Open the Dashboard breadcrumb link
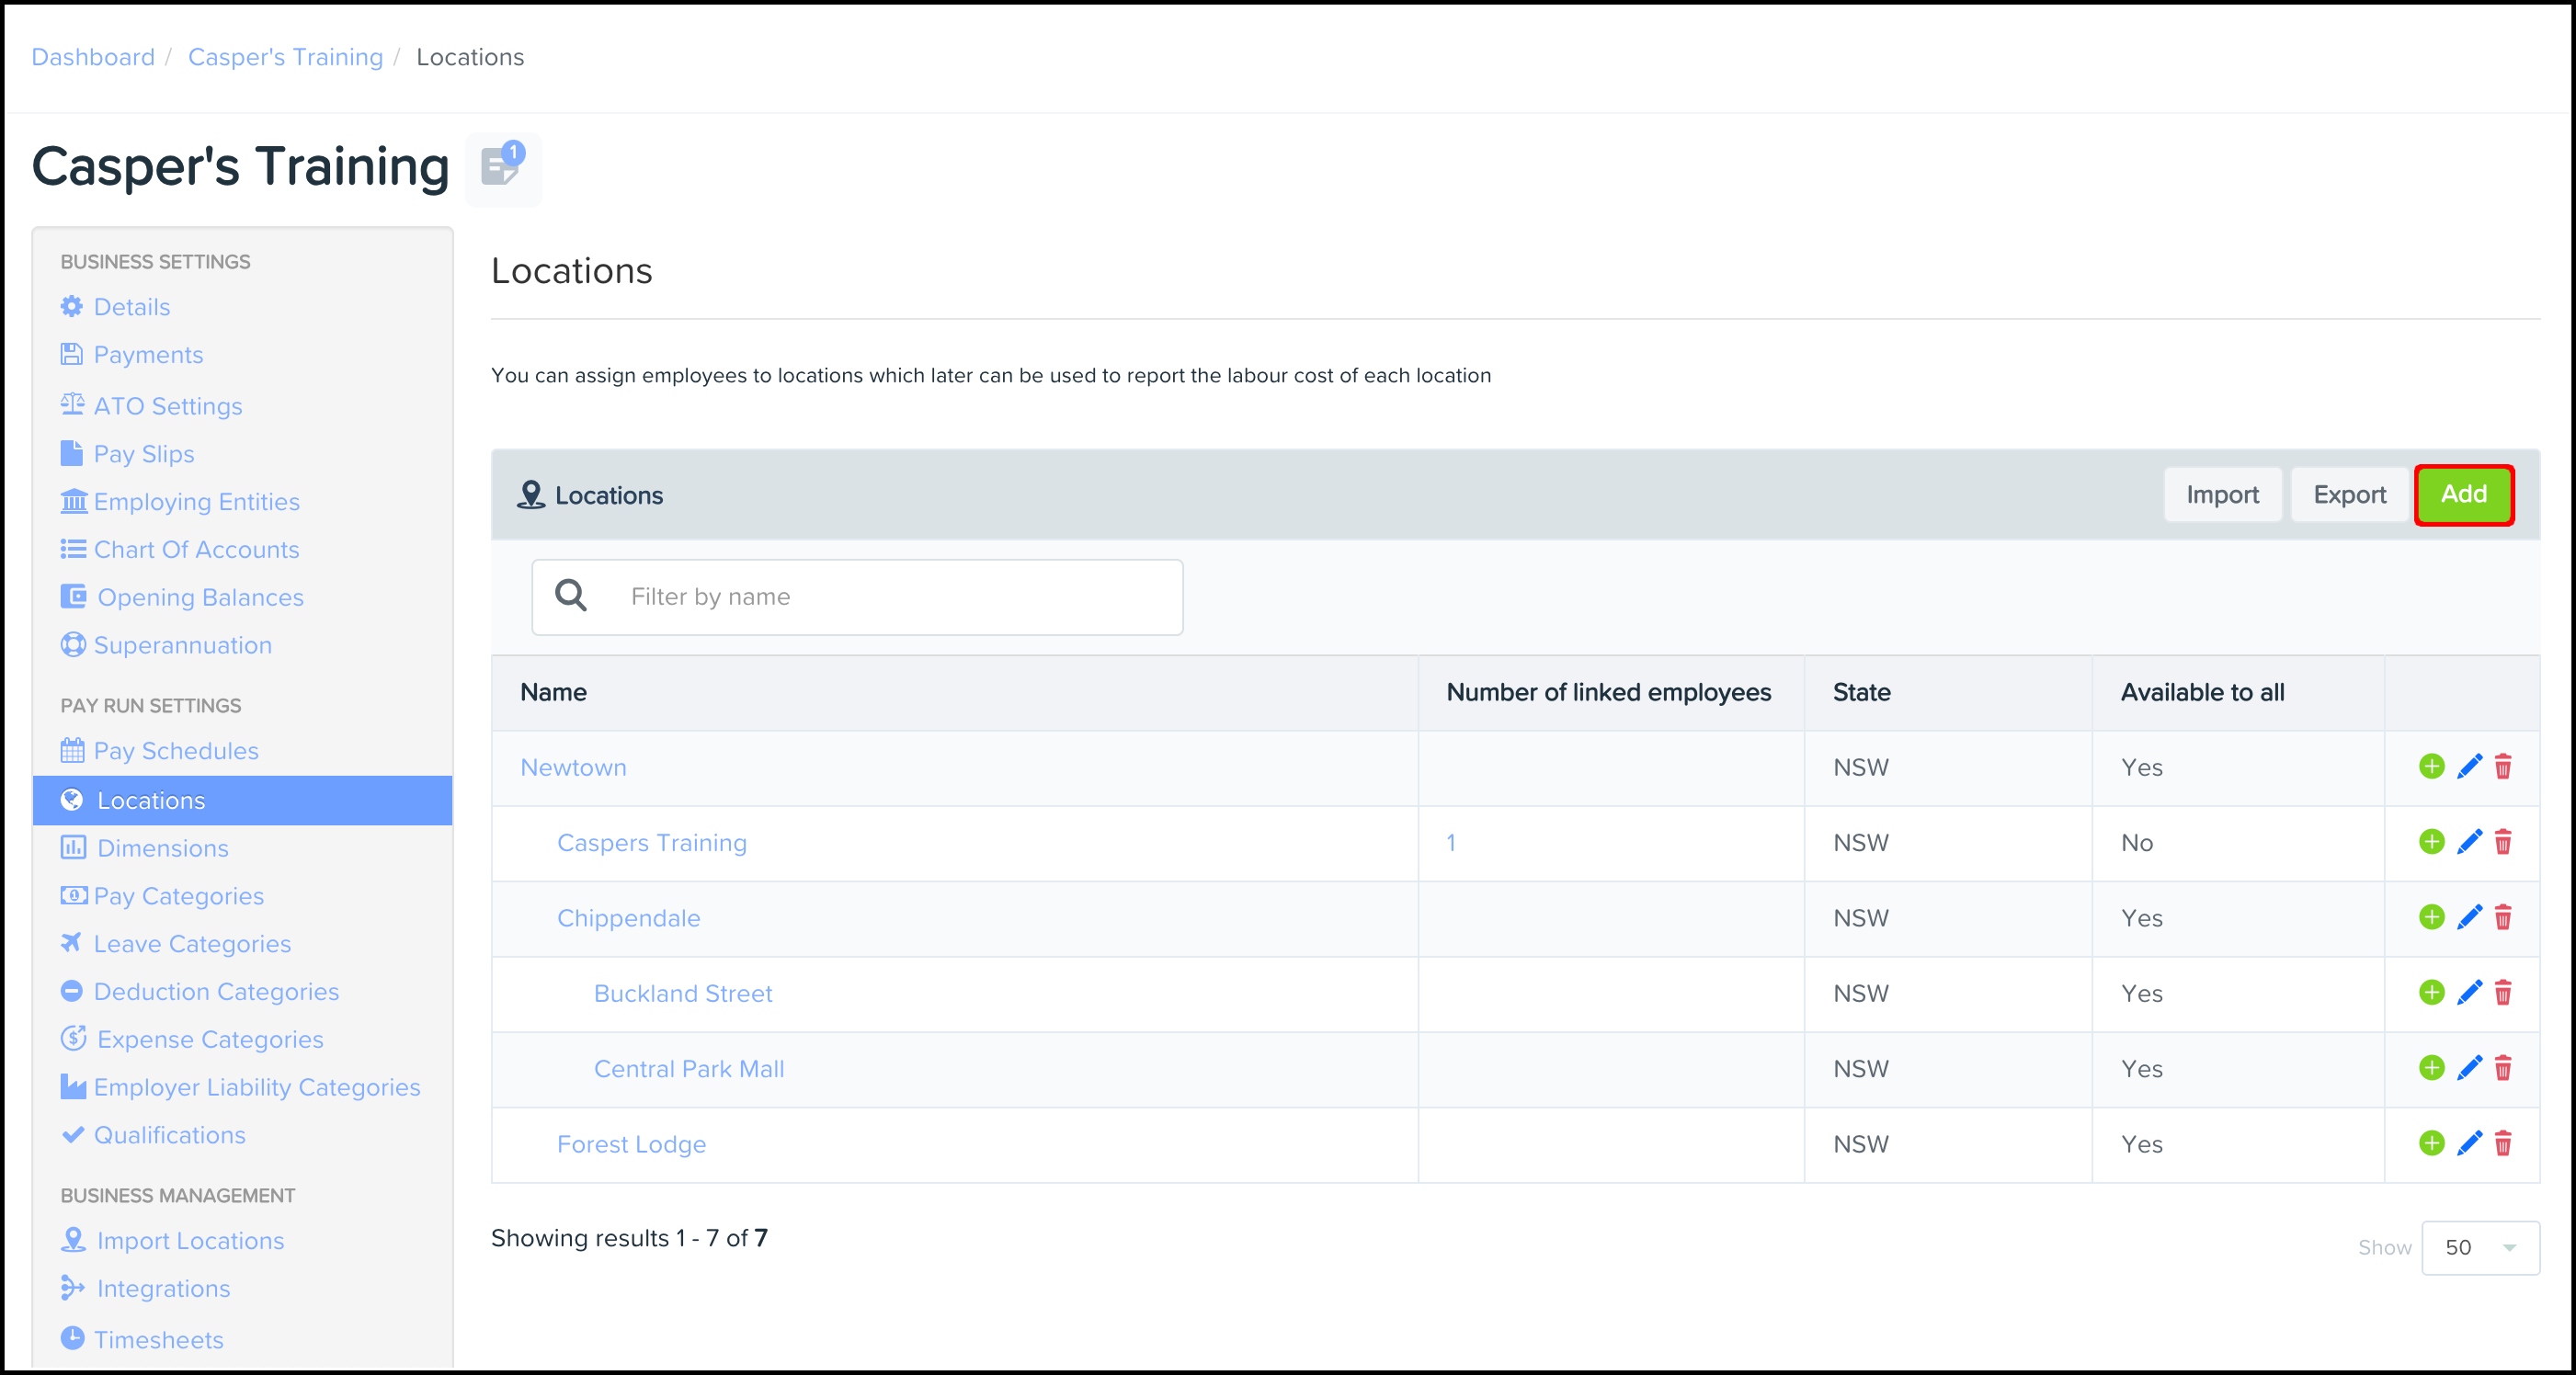 pos(93,57)
